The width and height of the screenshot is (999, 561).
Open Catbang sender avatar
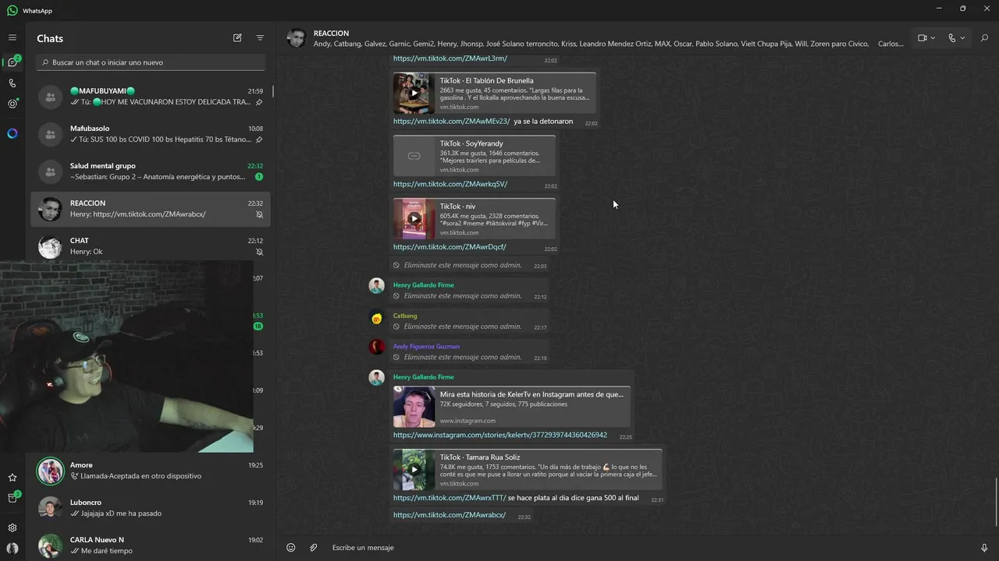[377, 317]
